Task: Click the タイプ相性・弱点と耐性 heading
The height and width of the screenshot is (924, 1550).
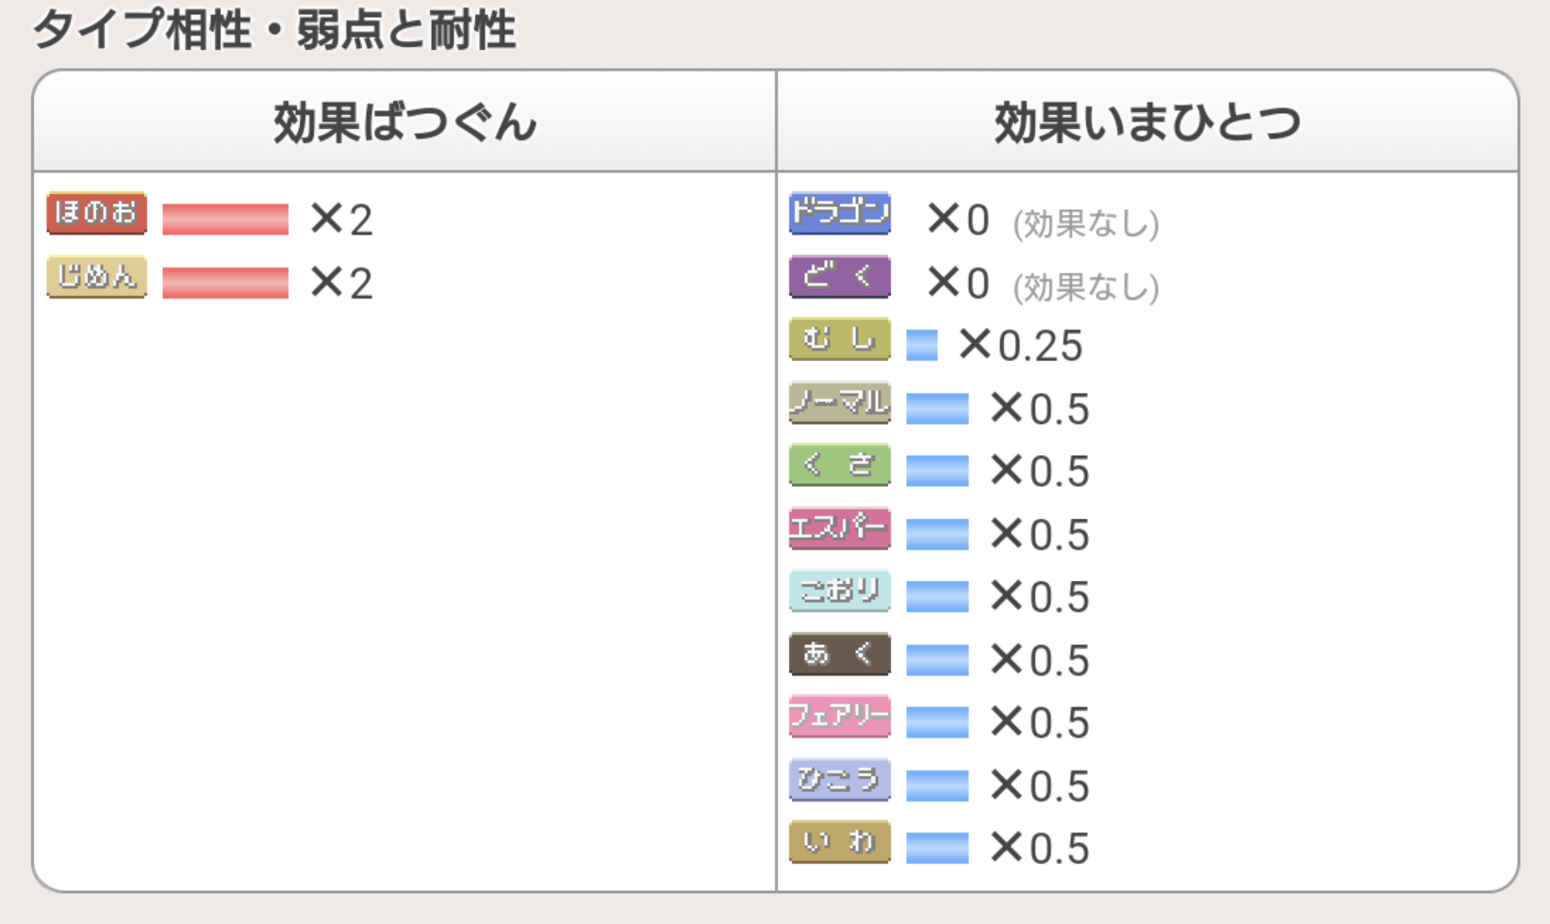Action: click(x=274, y=30)
